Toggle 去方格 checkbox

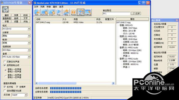(x=5, y=87)
